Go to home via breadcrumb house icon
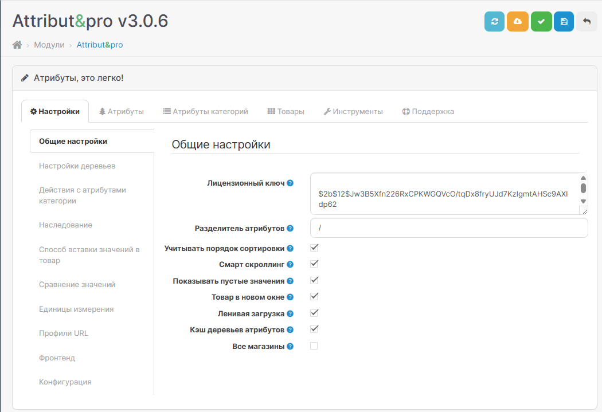Viewport: 602px width, 412px height. pyautogui.click(x=17, y=45)
